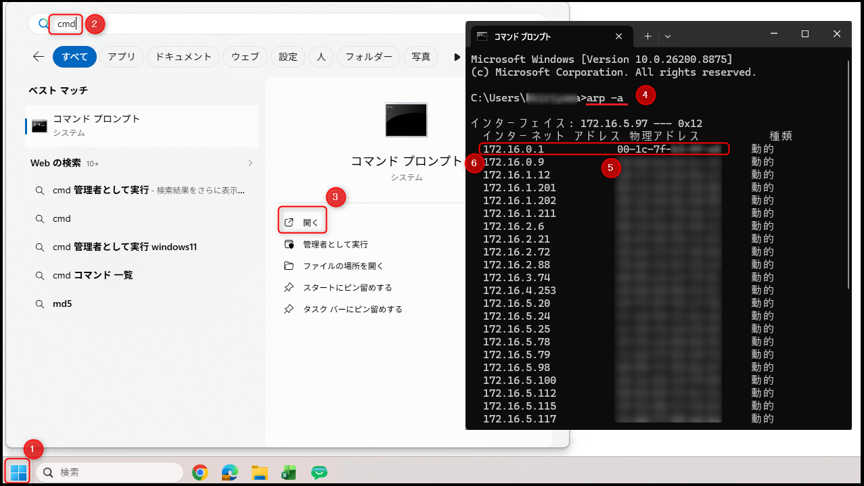864x486 pixels.
Task: Click the Windows Start button
Action: tap(18, 471)
